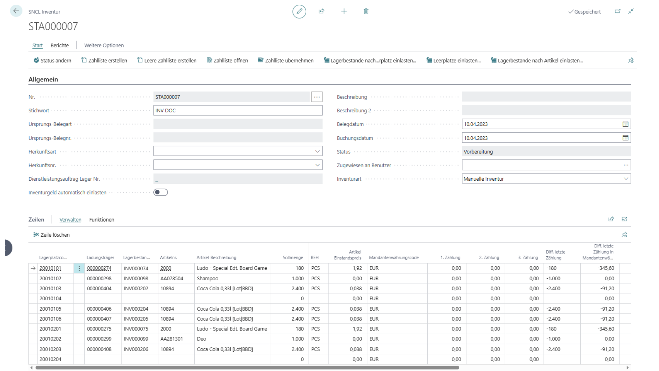This screenshot has height=371, width=659.
Task: Click Leerplätze einlasten action
Action: tap(454, 60)
